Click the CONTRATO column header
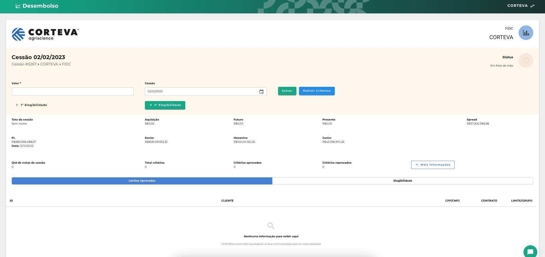Image resolution: width=545 pixels, height=257 pixels. pos(489,201)
